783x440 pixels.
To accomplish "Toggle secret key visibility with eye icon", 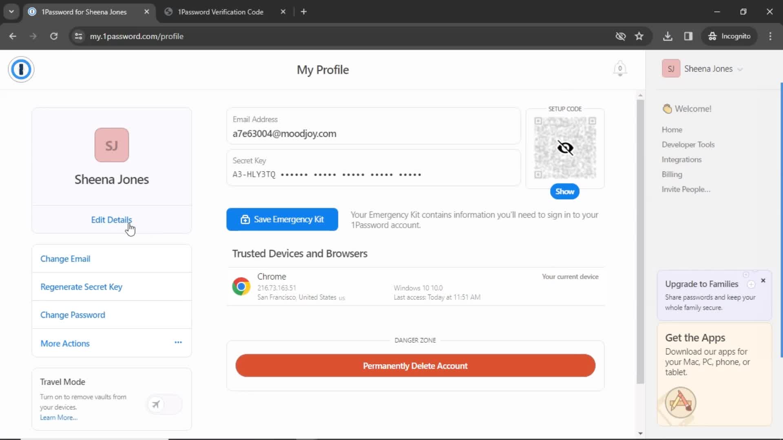I will 565,148.
